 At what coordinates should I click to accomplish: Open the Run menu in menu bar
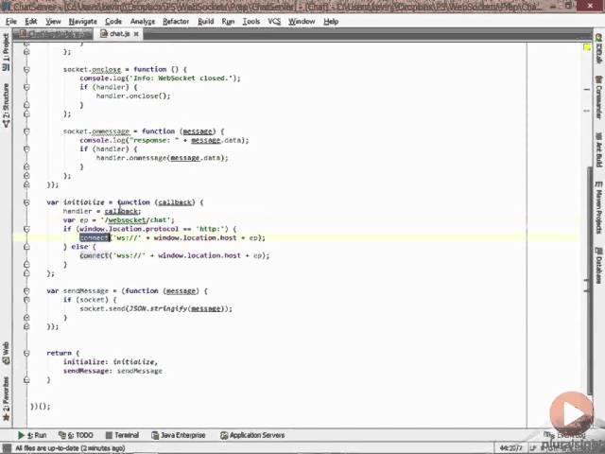tap(228, 22)
